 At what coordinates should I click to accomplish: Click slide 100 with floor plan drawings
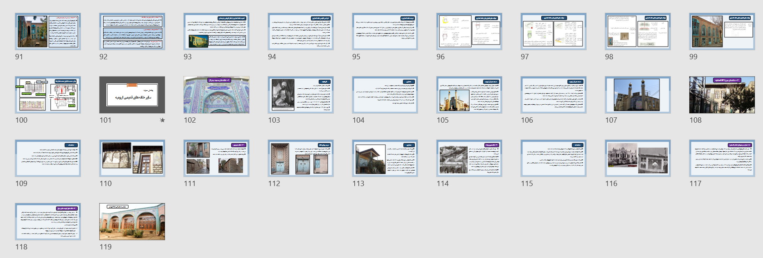coord(48,95)
